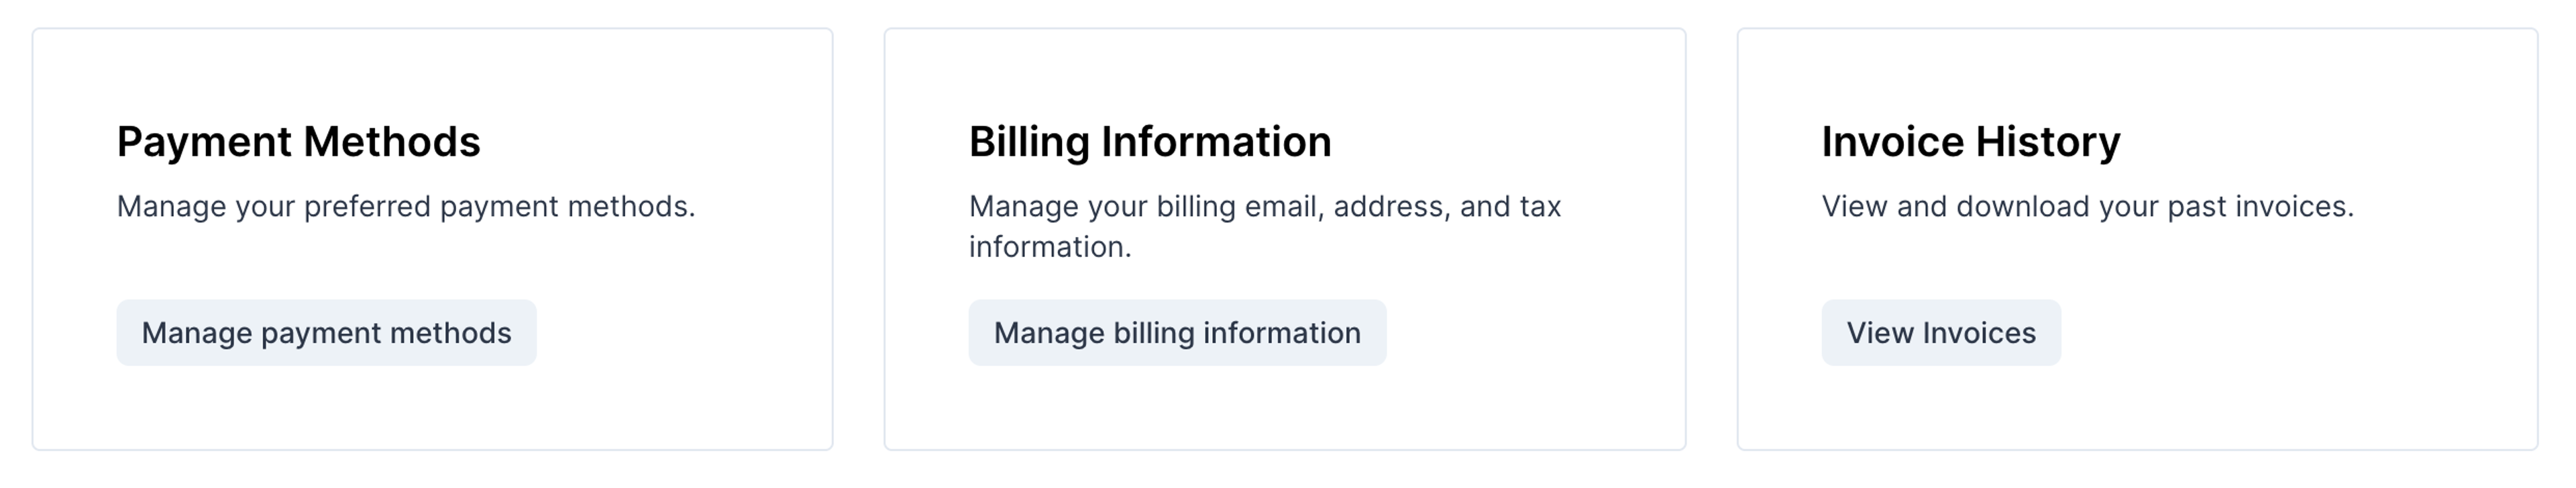Viewport: 2576px width, 488px height.
Task: Click the Payment Methods heading
Action: click(x=298, y=142)
